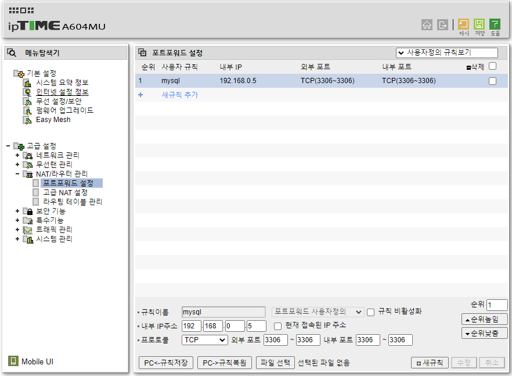Expand the 시스템 관리 node

tap(17, 239)
